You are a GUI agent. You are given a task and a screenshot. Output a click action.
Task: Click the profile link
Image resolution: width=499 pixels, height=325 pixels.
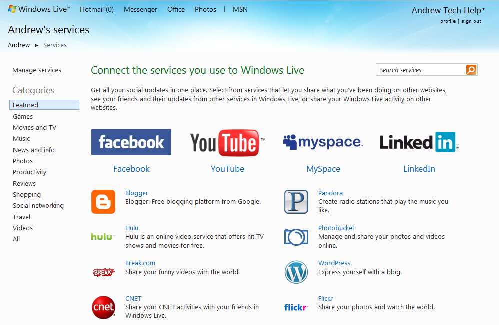coord(448,21)
